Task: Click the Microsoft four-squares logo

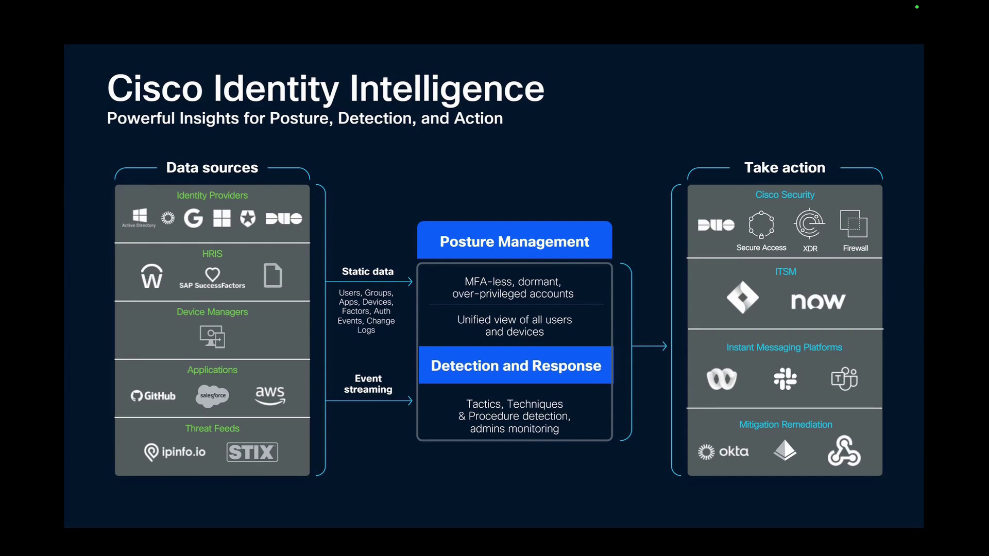Action: [222, 218]
